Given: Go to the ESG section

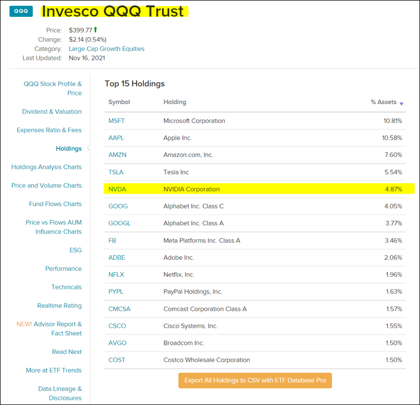Looking at the screenshot, I should [75, 250].
